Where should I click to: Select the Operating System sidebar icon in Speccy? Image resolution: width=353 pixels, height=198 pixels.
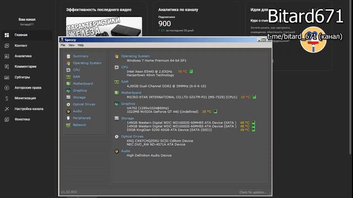coord(68,63)
